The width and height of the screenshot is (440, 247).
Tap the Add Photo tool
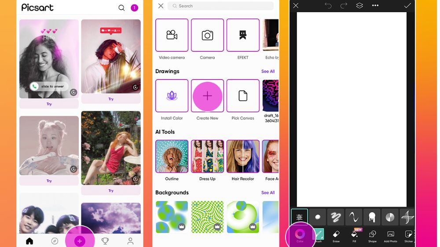click(x=391, y=236)
